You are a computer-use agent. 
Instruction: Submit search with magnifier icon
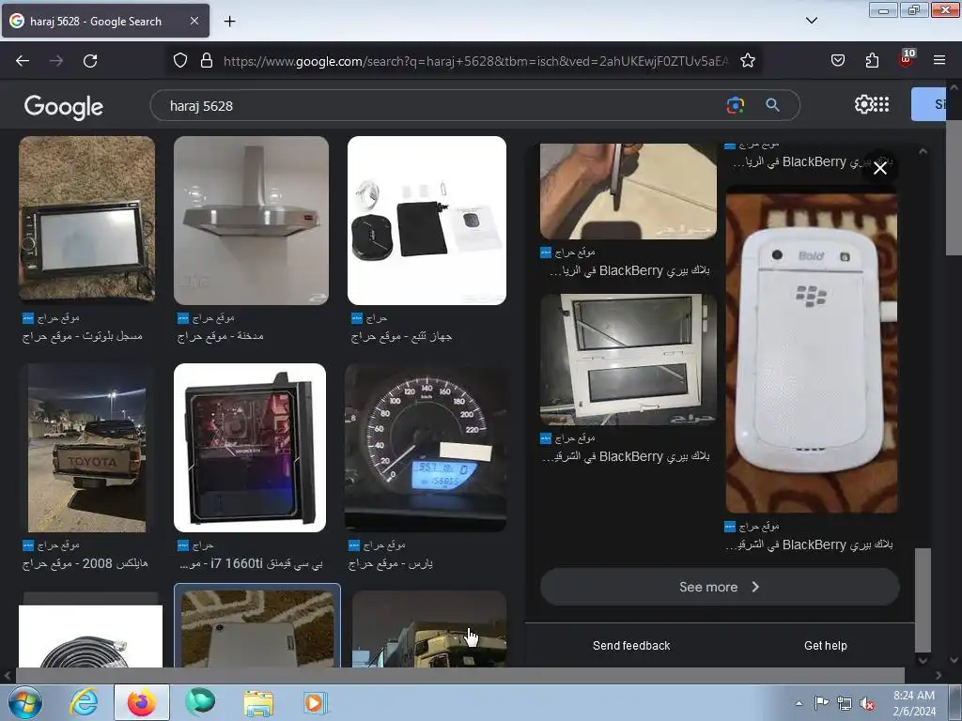coord(772,105)
